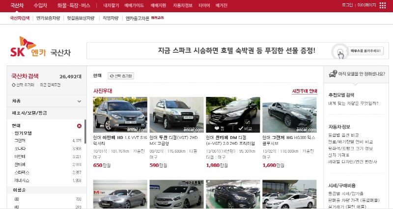This screenshot has height=209, width=393.
Task: Select 헛걸음보상차량 submenu
Action: [x=81, y=18]
